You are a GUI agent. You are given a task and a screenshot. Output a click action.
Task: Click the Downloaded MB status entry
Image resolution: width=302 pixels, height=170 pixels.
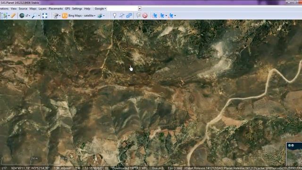(130, 168)
